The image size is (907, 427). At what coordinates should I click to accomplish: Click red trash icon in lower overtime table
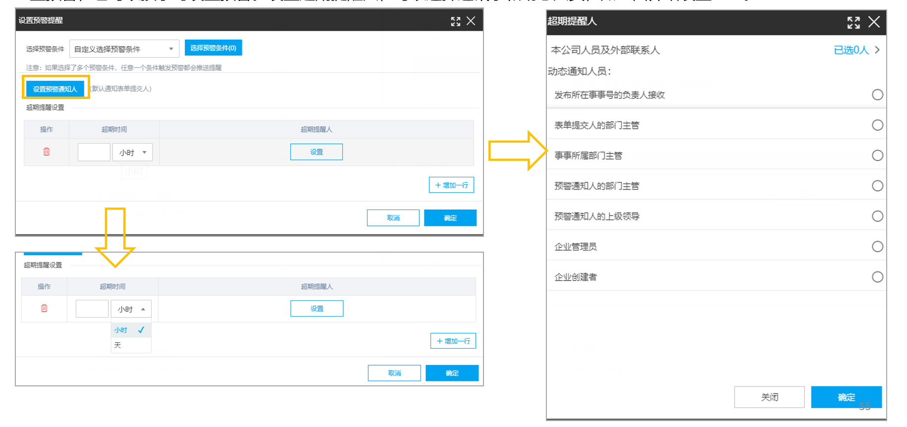point(44,308)
